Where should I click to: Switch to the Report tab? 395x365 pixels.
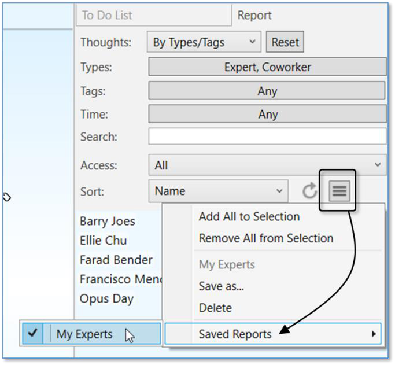click(254, 16)
